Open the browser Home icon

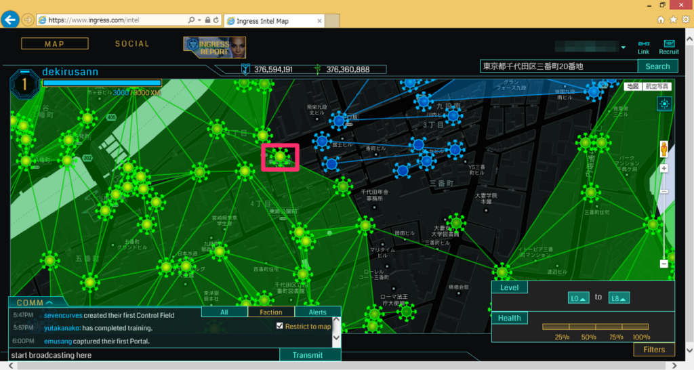[x=661, y=20]
